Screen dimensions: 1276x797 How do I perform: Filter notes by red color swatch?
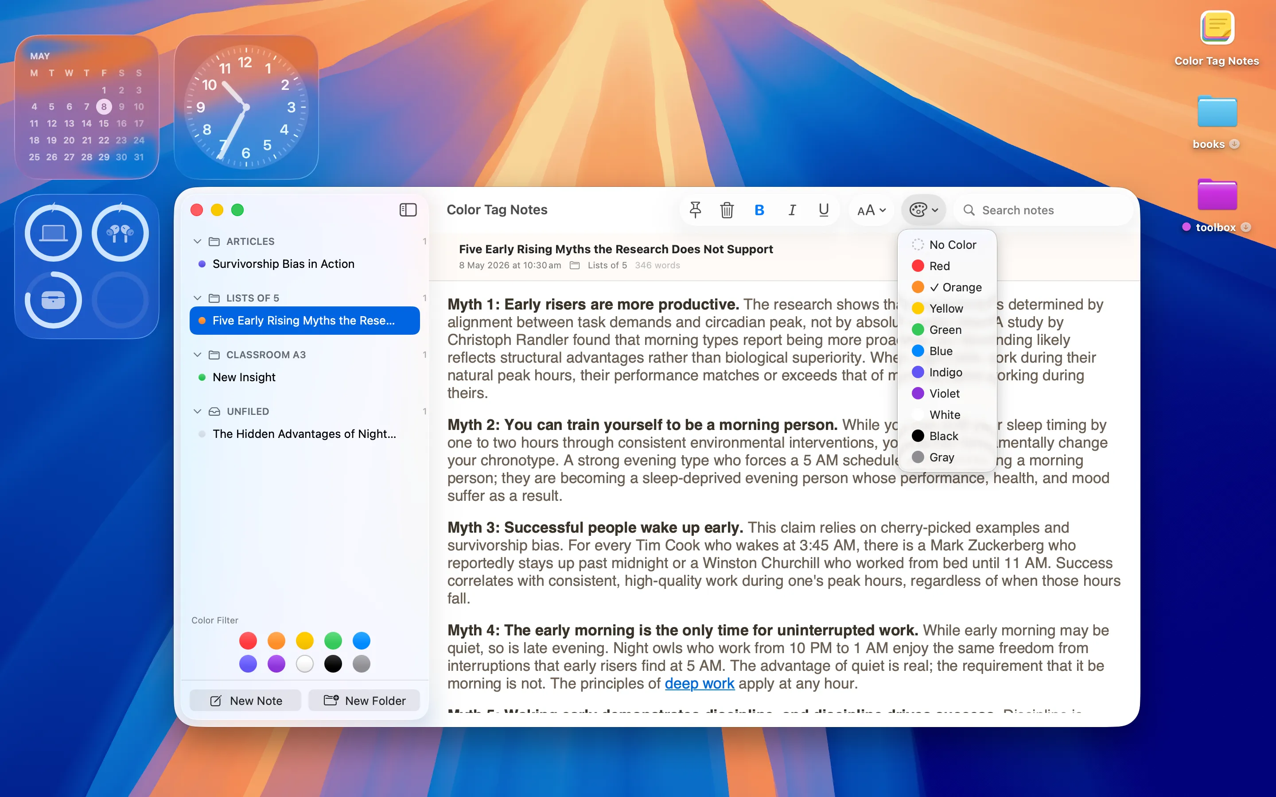pos(248,640)
